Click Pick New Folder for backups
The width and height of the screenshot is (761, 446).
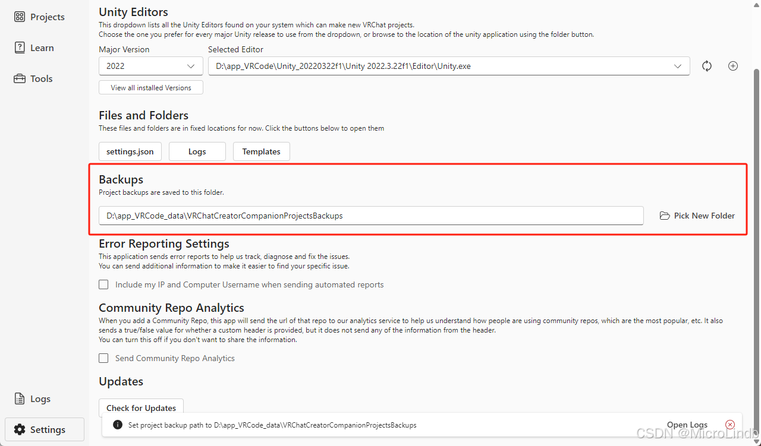697,216
